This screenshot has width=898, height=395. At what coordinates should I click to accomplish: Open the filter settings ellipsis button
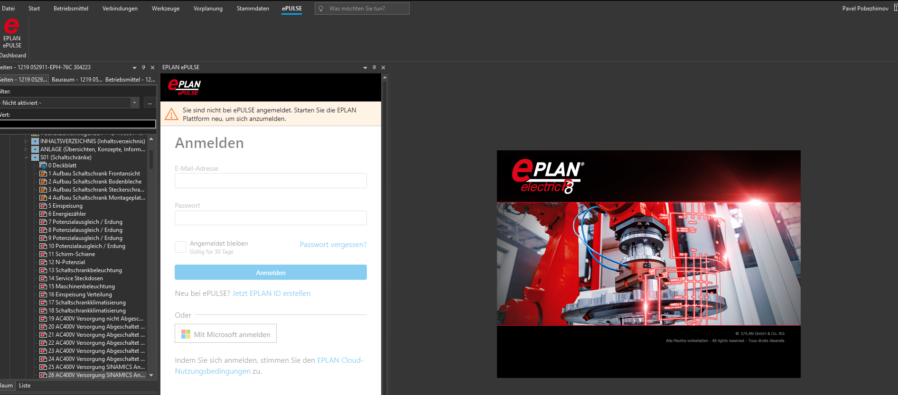(150, 103)
